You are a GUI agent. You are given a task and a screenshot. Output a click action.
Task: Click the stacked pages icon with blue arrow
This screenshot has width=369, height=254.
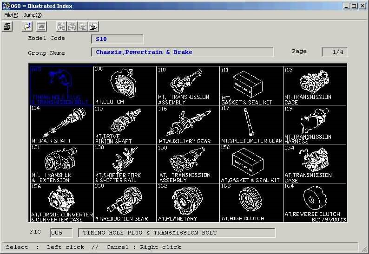27,26
